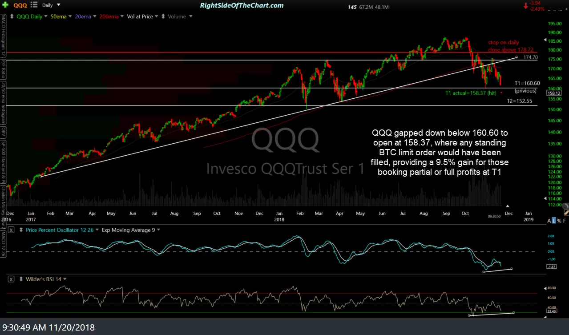Select the P/E Ratio side tab
This screenshot has width=569, height=335.
(3, 70)
